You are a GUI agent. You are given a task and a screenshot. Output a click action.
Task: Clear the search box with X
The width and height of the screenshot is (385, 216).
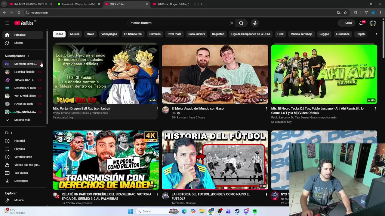(232, 23)
